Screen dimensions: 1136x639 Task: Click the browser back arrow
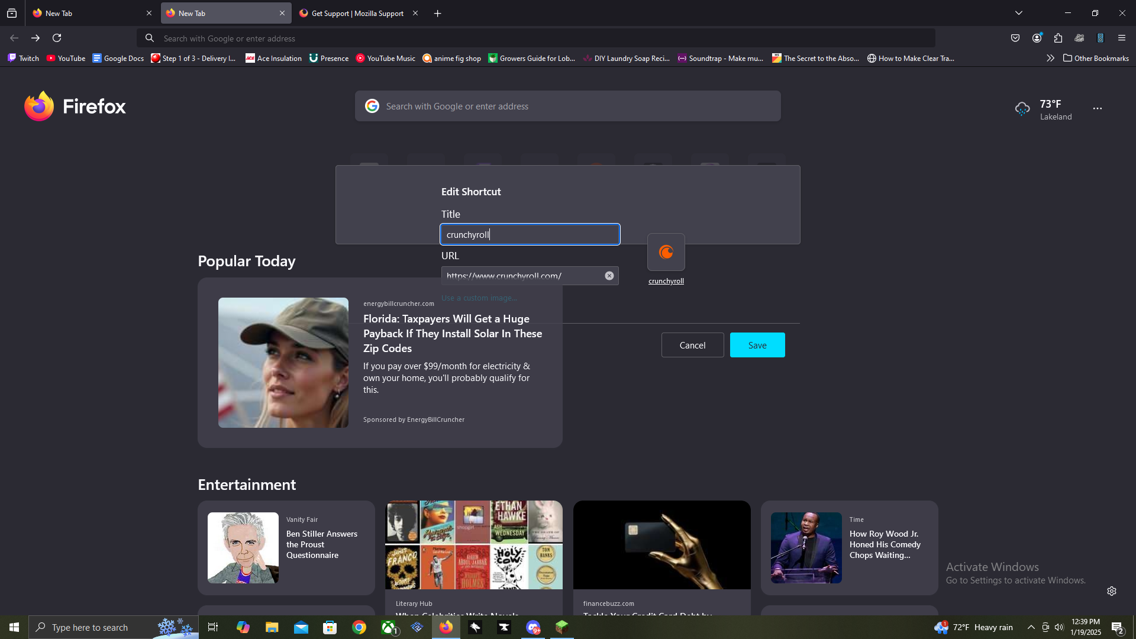[14, 38]
